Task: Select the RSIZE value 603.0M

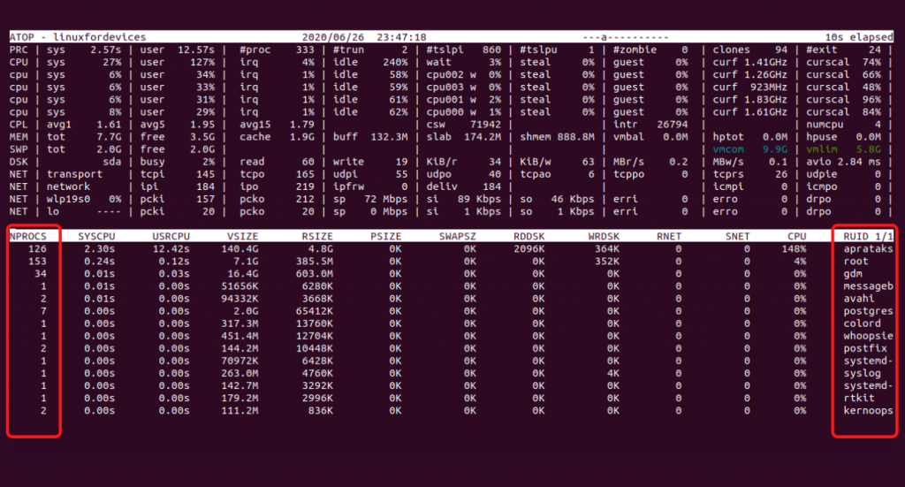Action: [x=315, y=274]
